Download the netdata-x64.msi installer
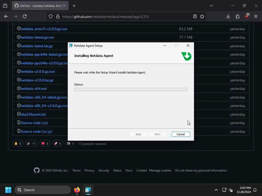 34,89
